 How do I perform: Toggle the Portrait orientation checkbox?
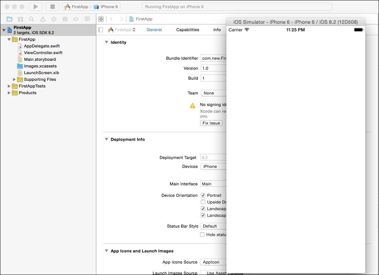point(203,195)
